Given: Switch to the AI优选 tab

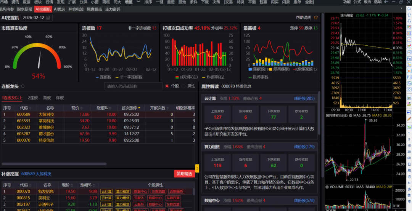Looking at the screenshot, I should click(60, 9).
